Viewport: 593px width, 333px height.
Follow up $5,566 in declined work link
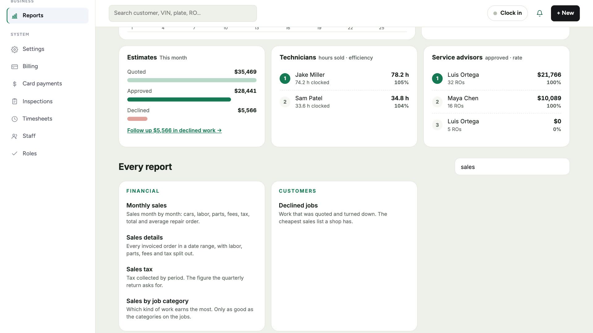coord(175,130)
